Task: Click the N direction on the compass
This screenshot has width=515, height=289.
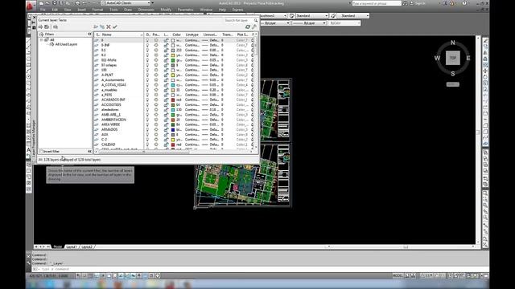Action: coord(452,43)
